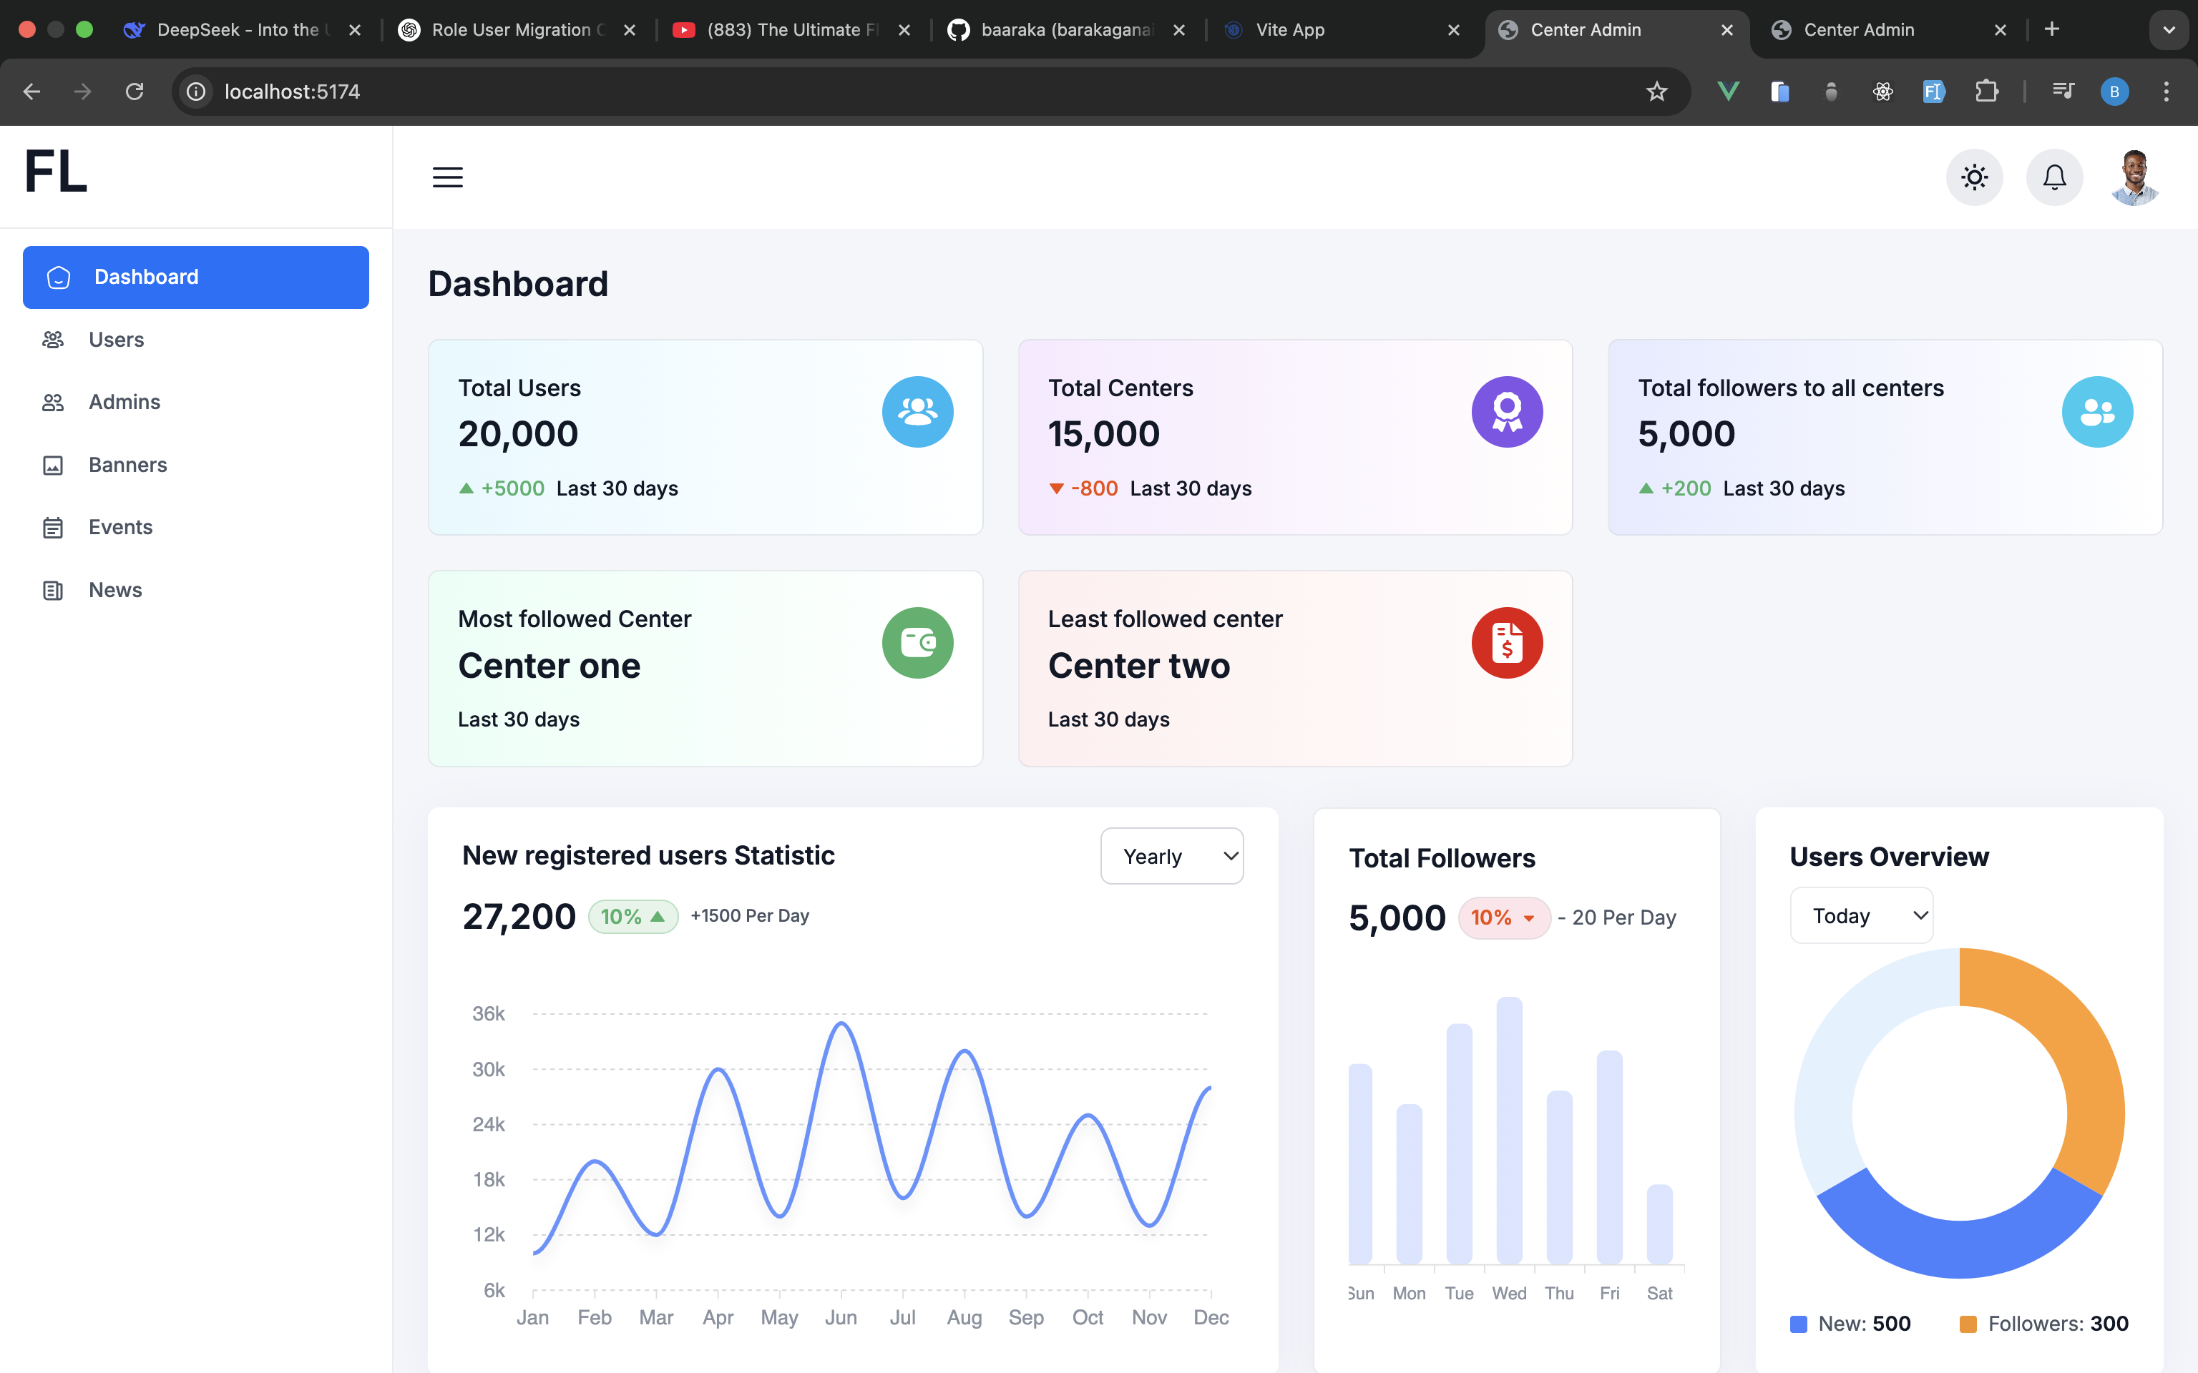Expand the Yearly statistic dropdown

coord(1172,855)
